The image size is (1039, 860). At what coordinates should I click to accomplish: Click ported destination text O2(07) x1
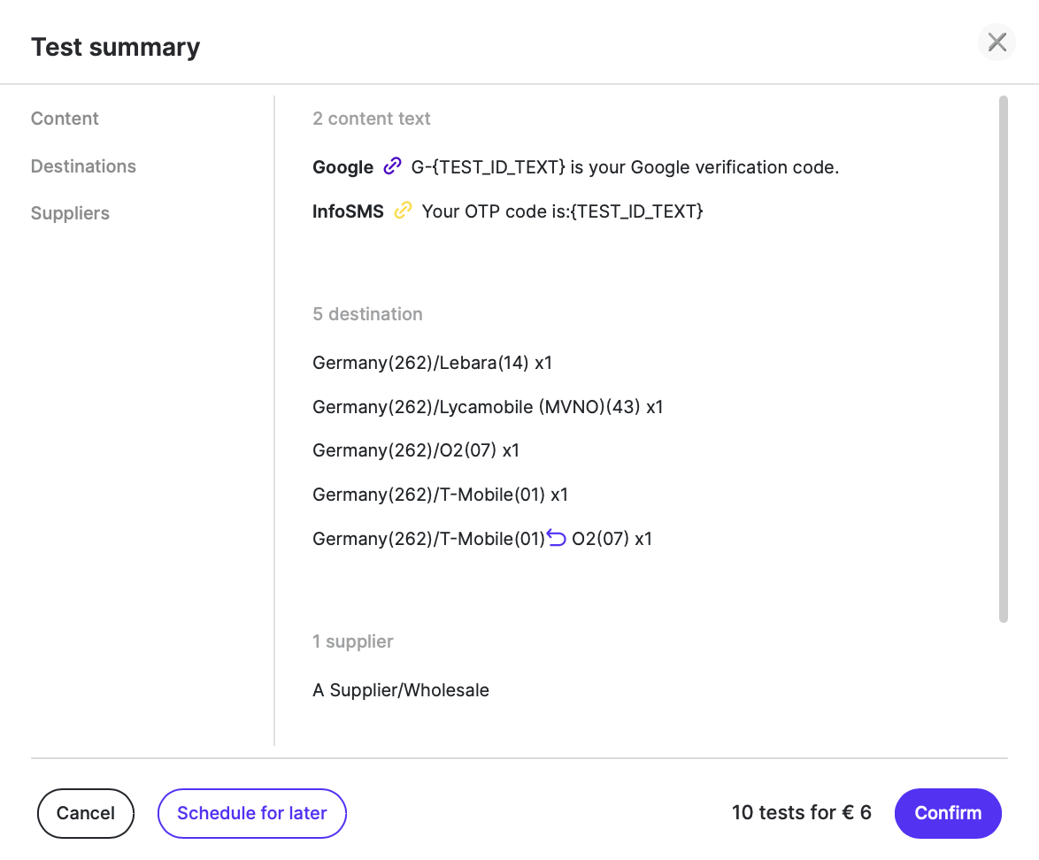pyautogui.click(x=612, y=539)
